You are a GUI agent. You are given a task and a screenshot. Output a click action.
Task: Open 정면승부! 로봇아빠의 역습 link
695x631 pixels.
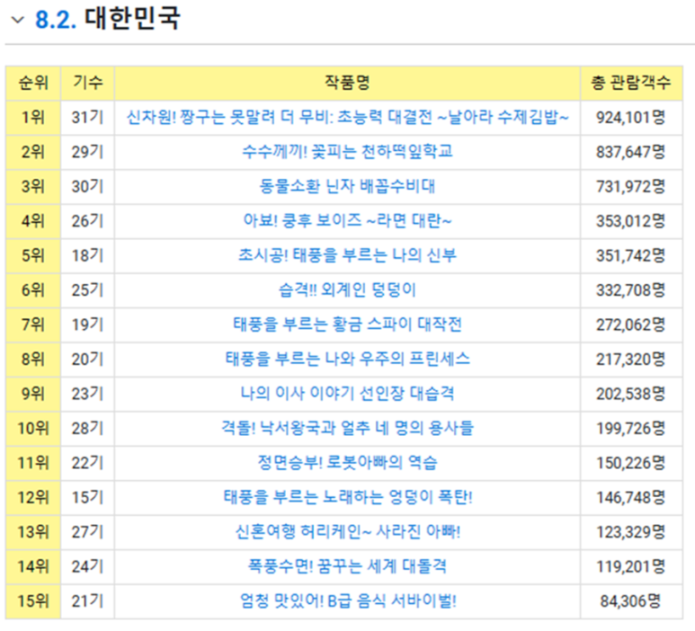click(x=347, y=463)
